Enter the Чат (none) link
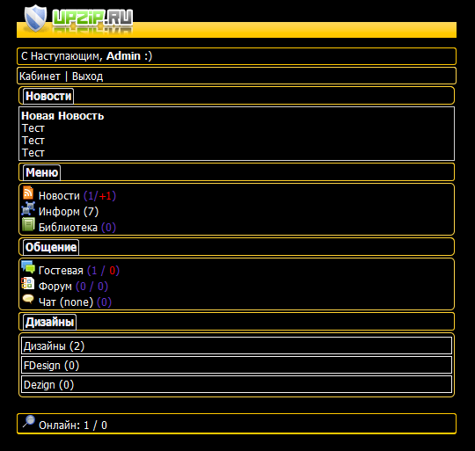Screen dimensions: 475x451 click(x=66, y=302)
